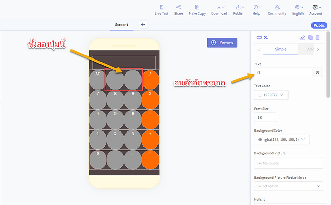Select the blank button between 0 and decimal
331x205 pixels.
pyautogui.click(x=116, y=159)
